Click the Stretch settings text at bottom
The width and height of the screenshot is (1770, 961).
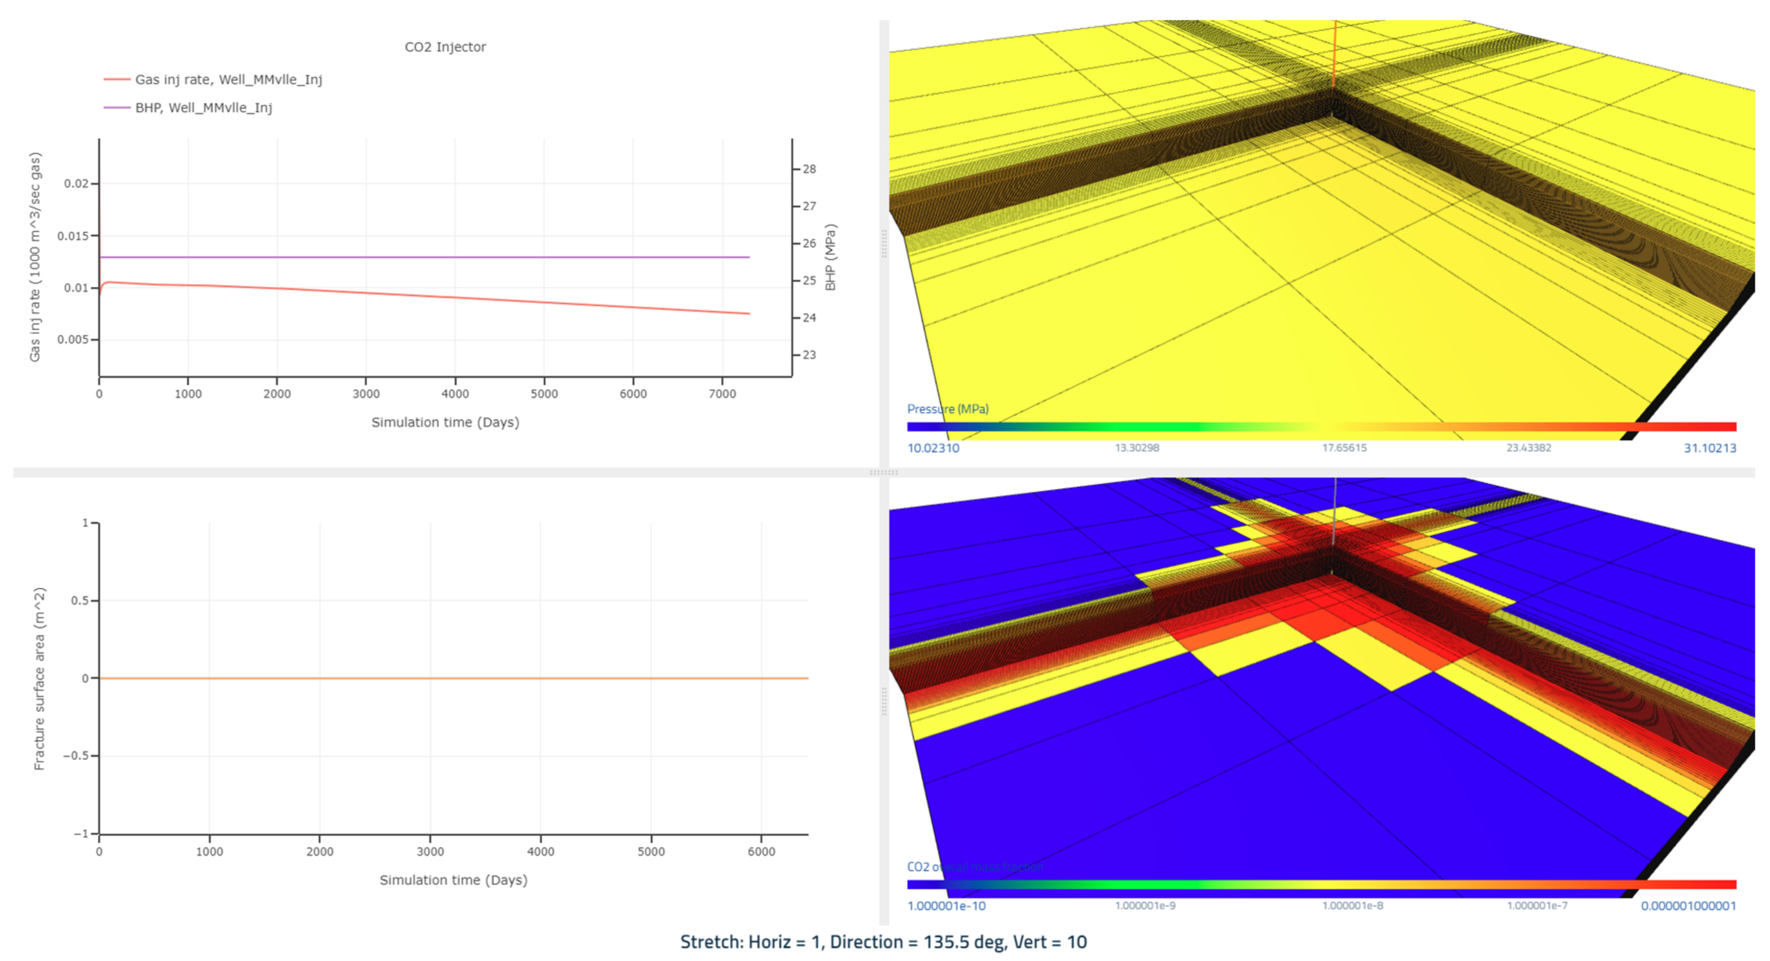(x=883, y=942)
